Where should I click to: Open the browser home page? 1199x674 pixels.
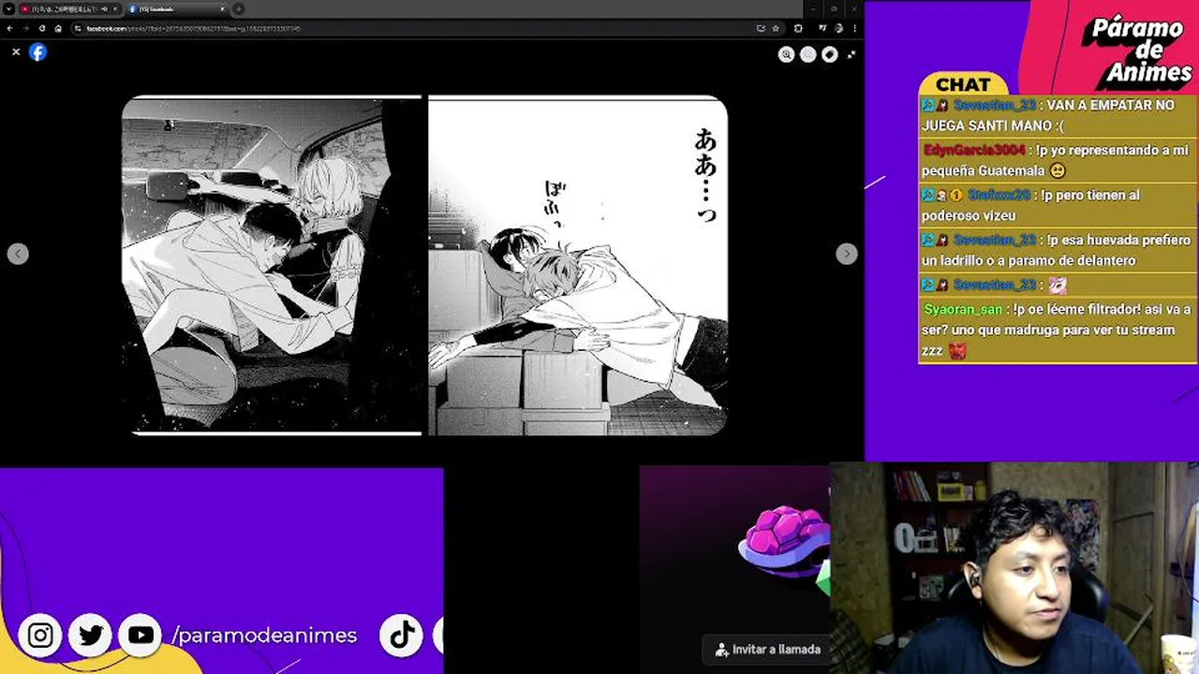tap(58, 28)
